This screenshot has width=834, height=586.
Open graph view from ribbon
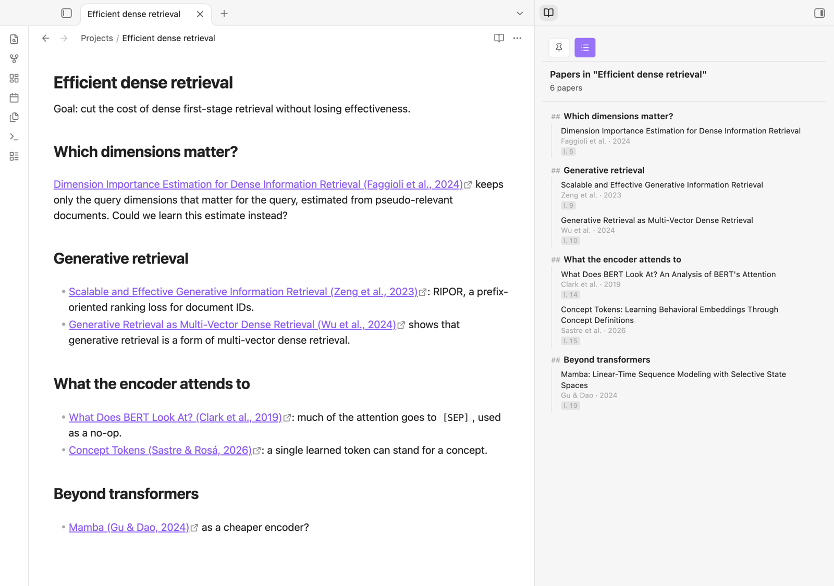14,59
